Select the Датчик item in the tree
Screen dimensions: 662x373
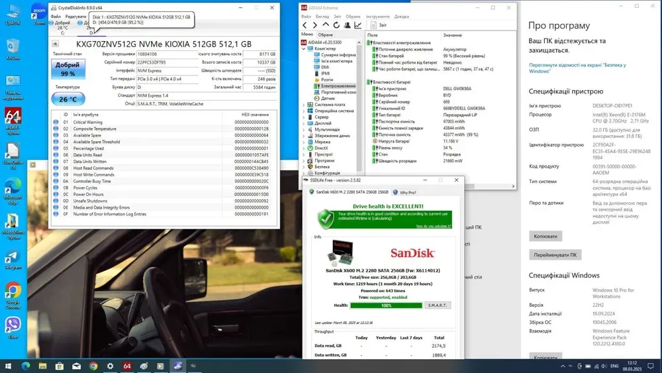pos(327,98)
